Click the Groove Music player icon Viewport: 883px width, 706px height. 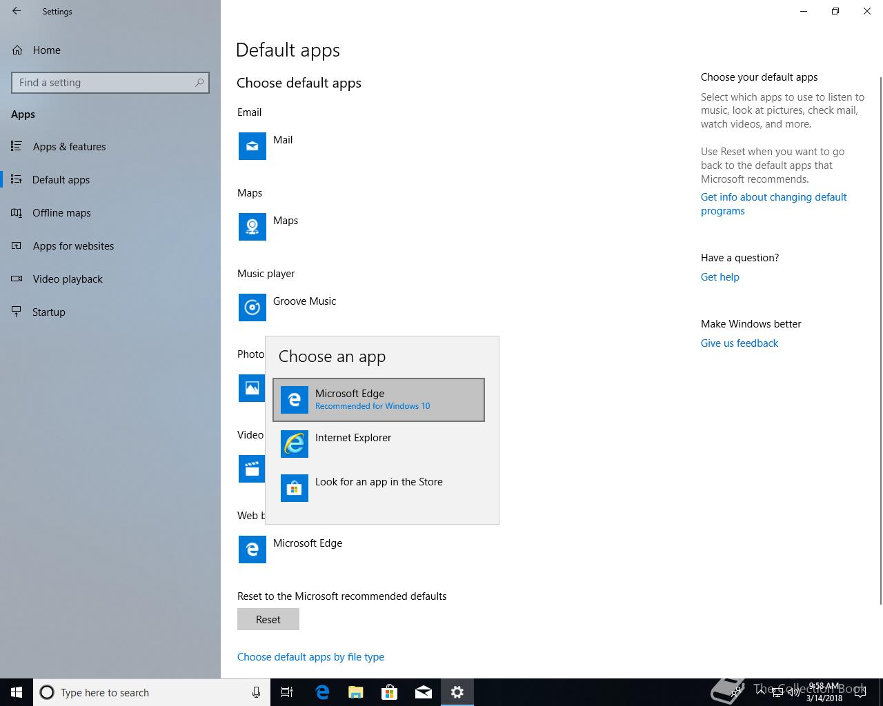252,307
